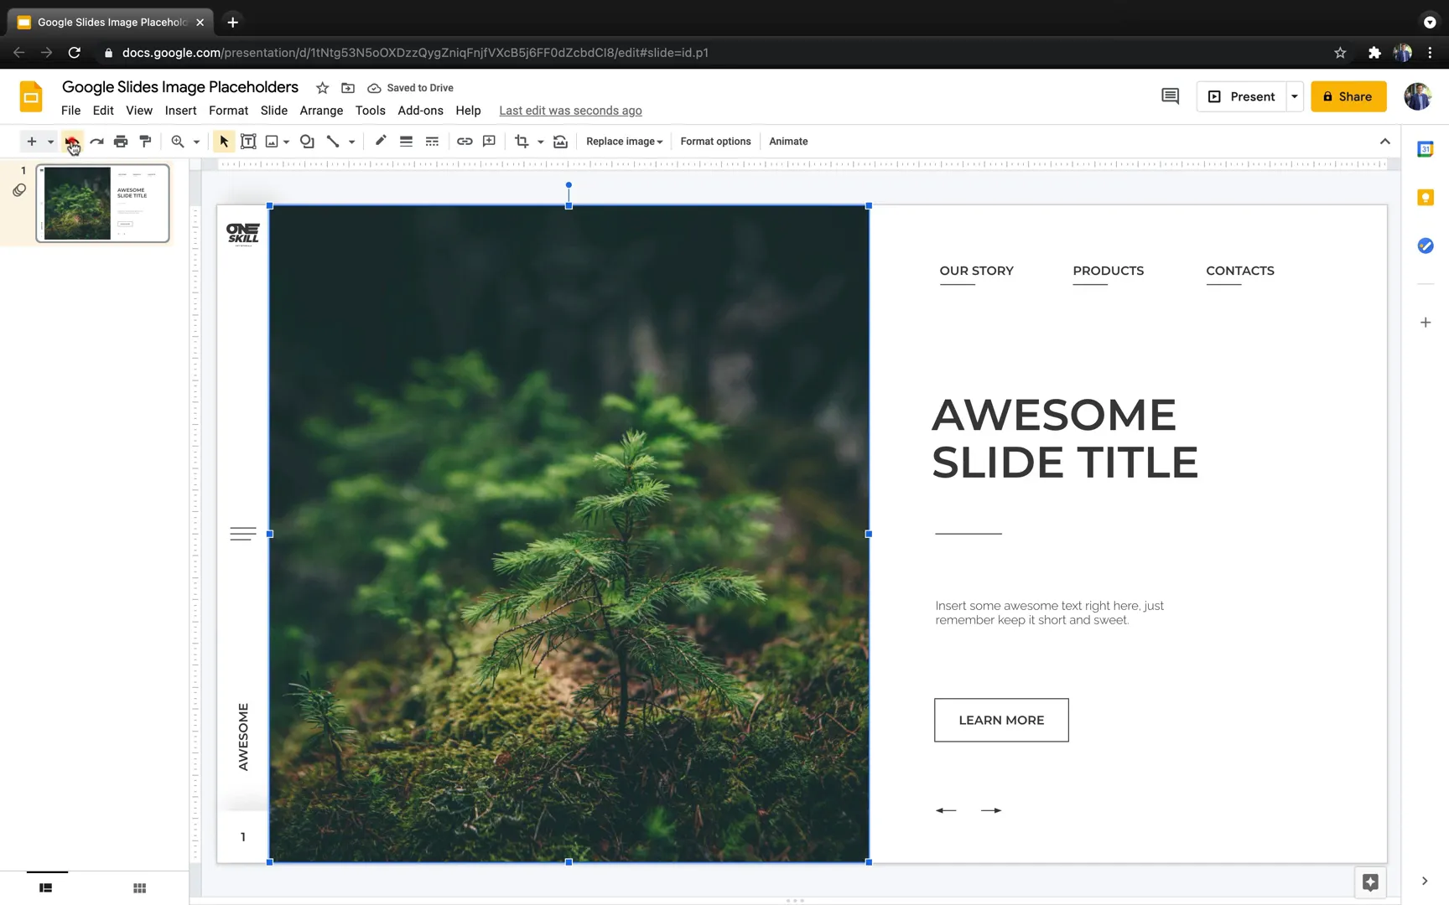Open Google Calendar in side panel
Screen dimensions: 1449x905
point(1426,149)
